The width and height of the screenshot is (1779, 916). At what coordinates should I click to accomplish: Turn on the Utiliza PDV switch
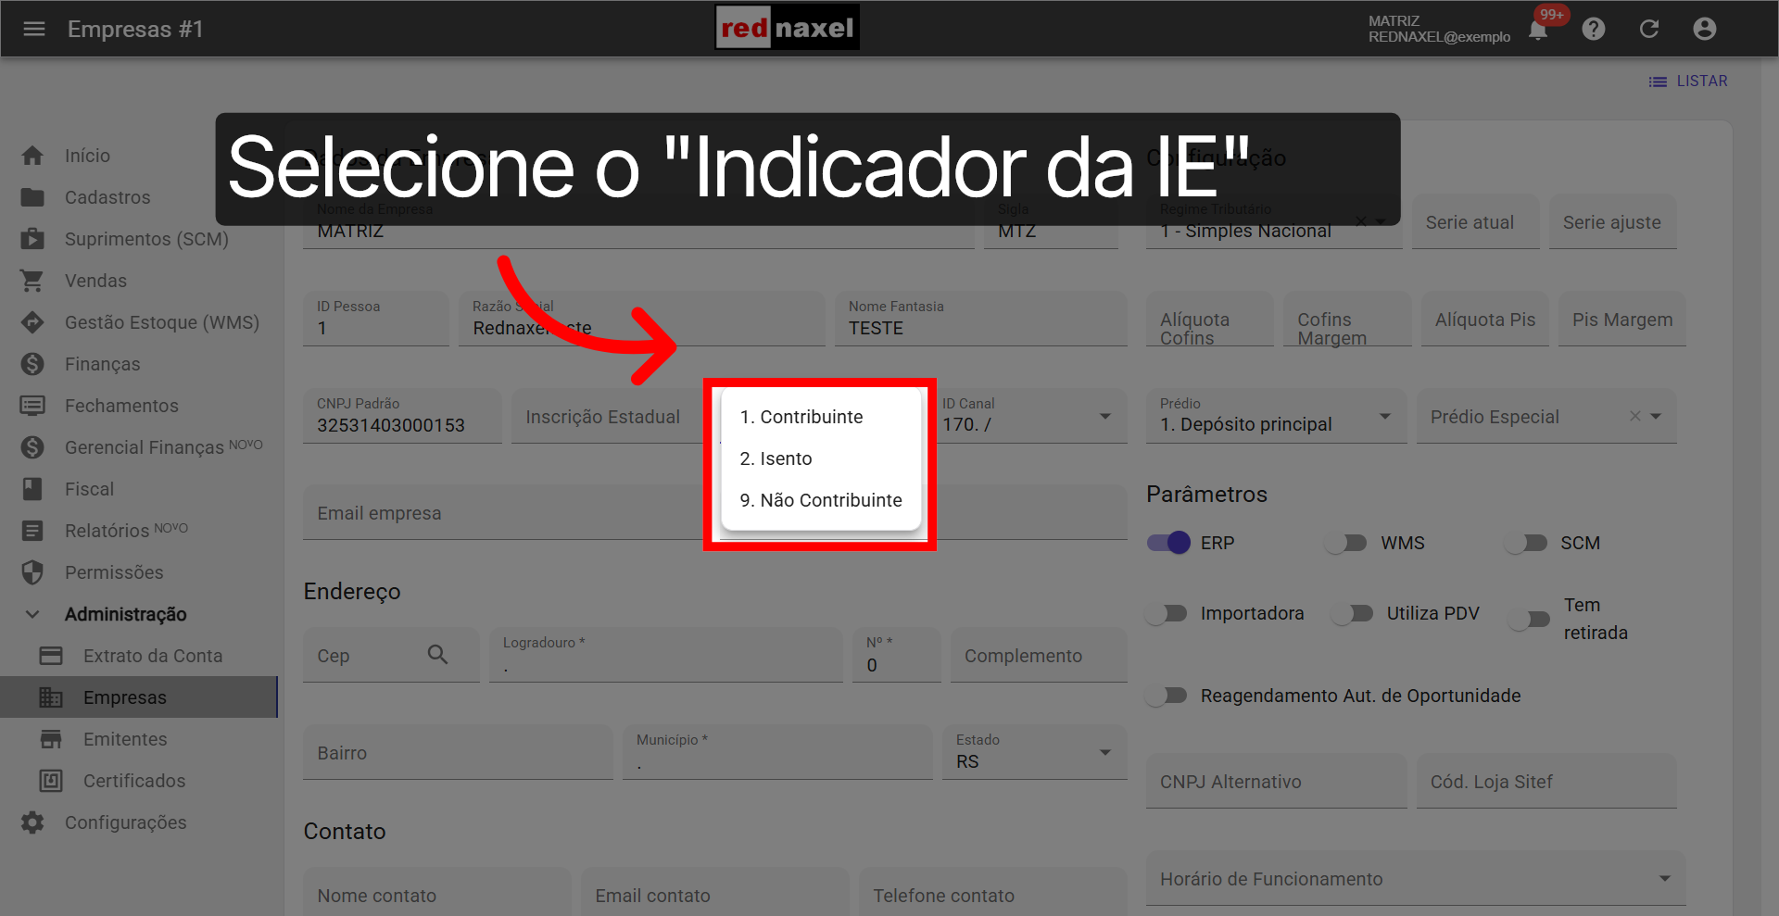[1354, 612]
